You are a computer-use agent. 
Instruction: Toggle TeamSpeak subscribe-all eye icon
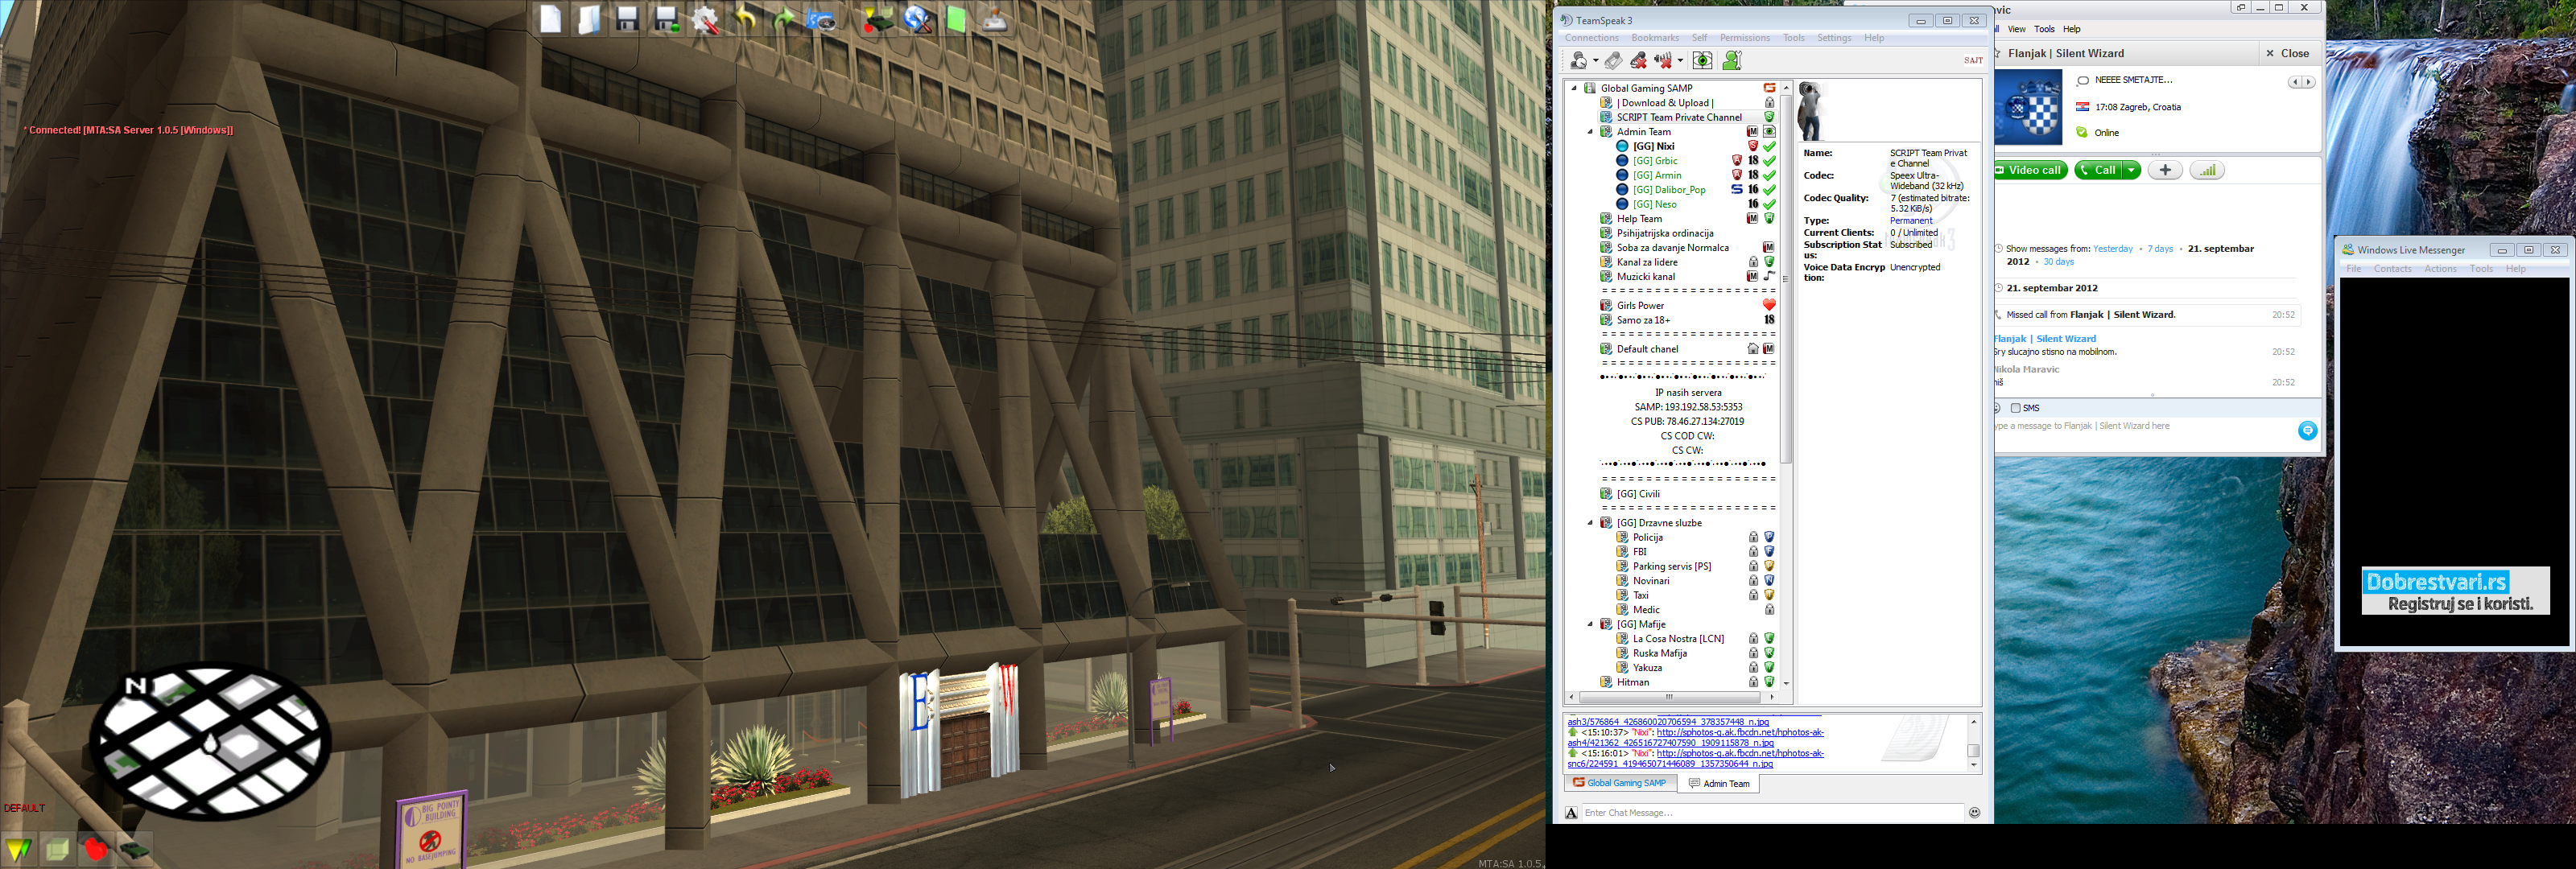(1702, 61)
